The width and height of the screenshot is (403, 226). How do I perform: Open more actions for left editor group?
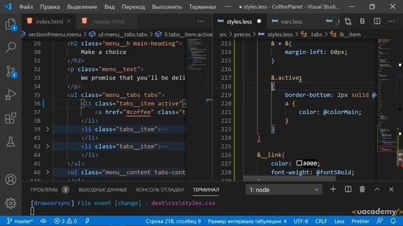[200, 21]
